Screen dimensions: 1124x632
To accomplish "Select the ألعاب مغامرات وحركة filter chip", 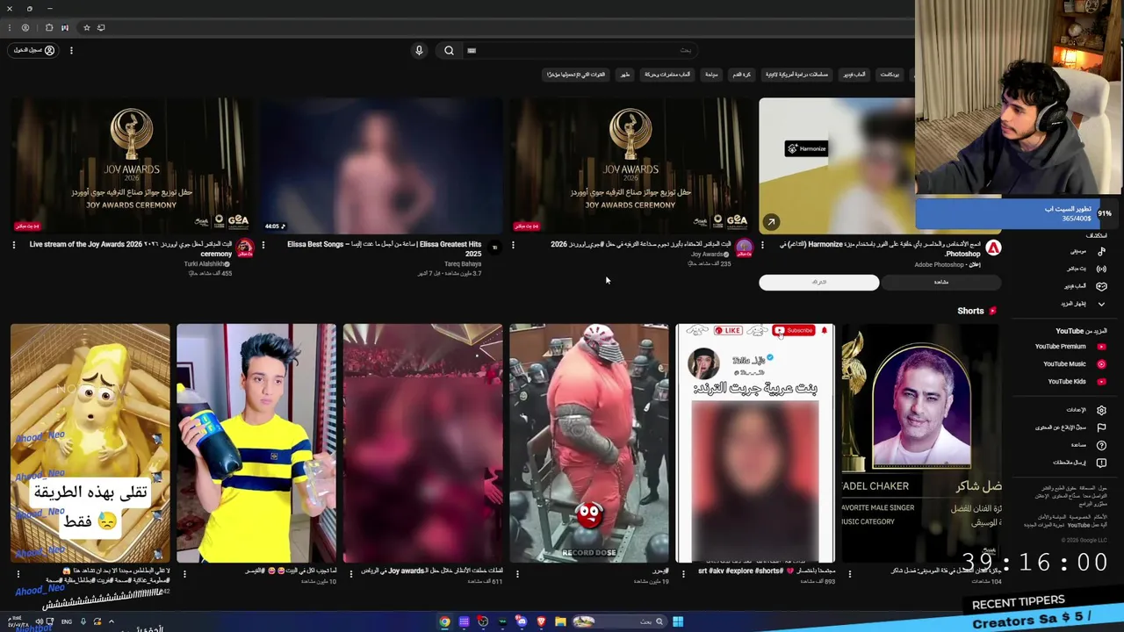I will click(x=667, y=75).
